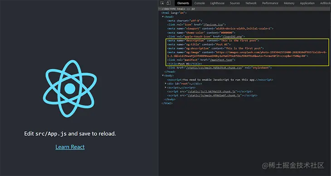Switch to the Console tab

(x=200, y=3)
